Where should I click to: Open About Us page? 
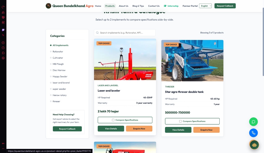(x=123, y=6)
